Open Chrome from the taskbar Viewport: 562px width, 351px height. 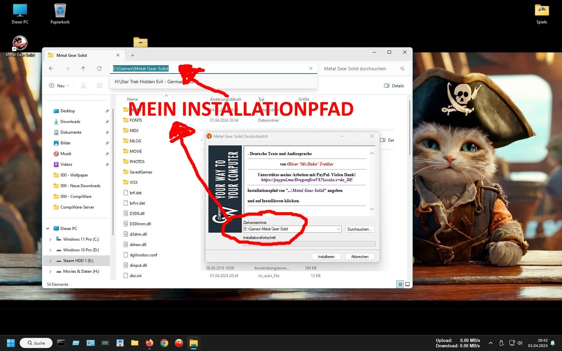click(164, 343)
